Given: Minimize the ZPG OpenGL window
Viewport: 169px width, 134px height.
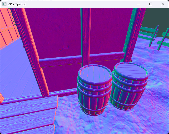Looking at the screenshot, I should pyautogui.click(x=138, y=4).
